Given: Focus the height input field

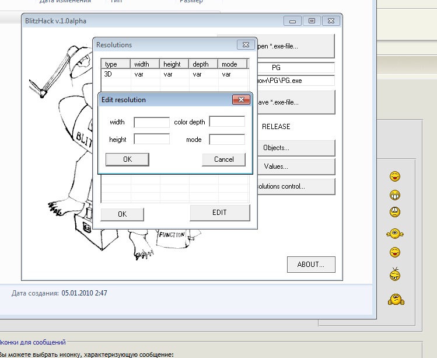Looking at the screenshot, I should click(x=151, y=139).
